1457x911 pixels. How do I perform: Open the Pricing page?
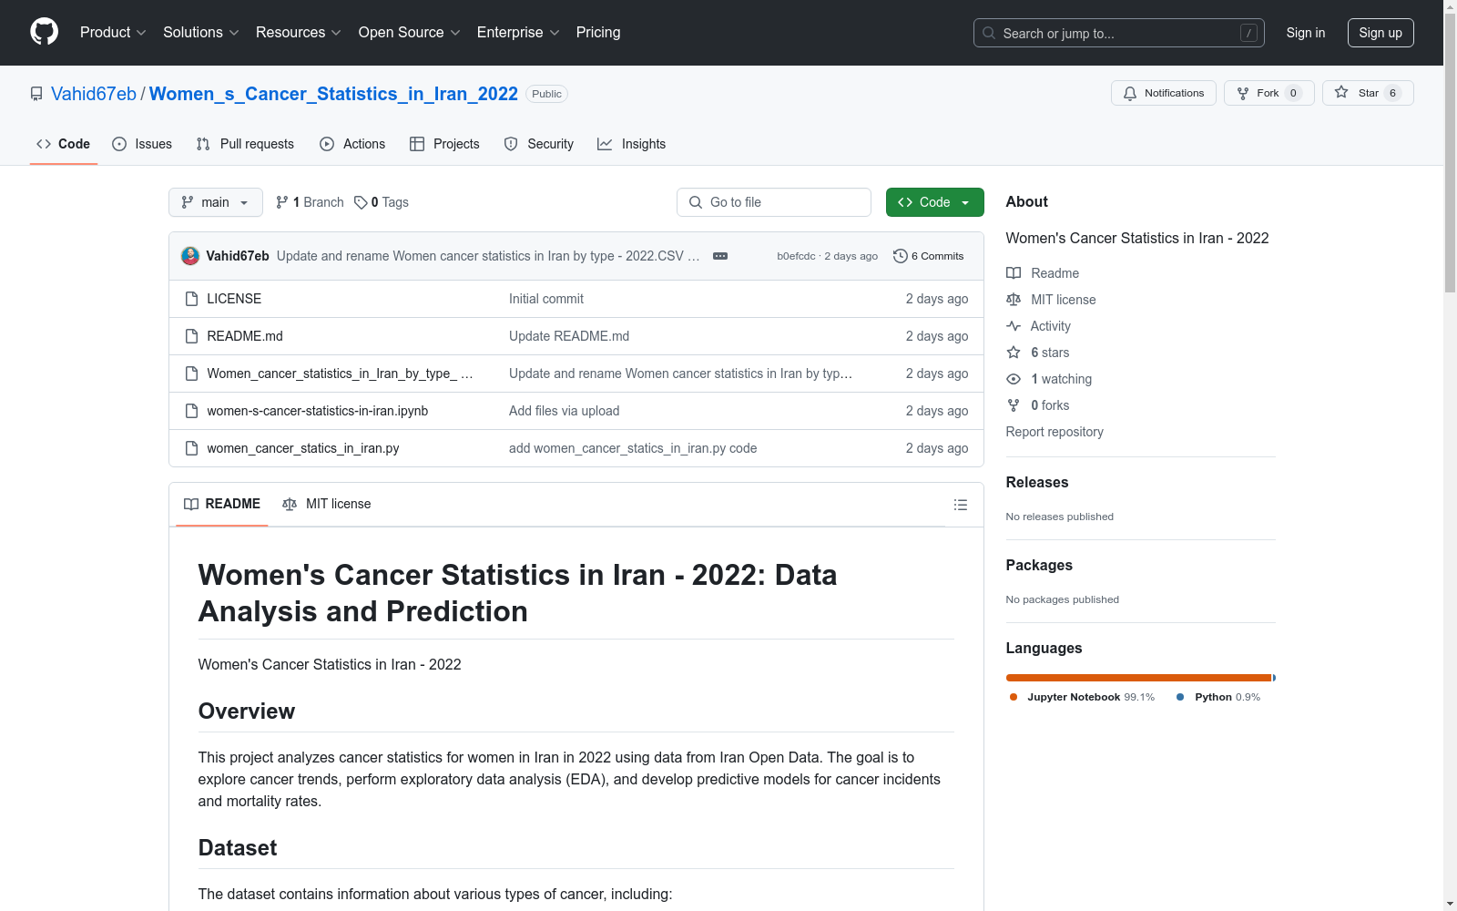coord(598,33)
